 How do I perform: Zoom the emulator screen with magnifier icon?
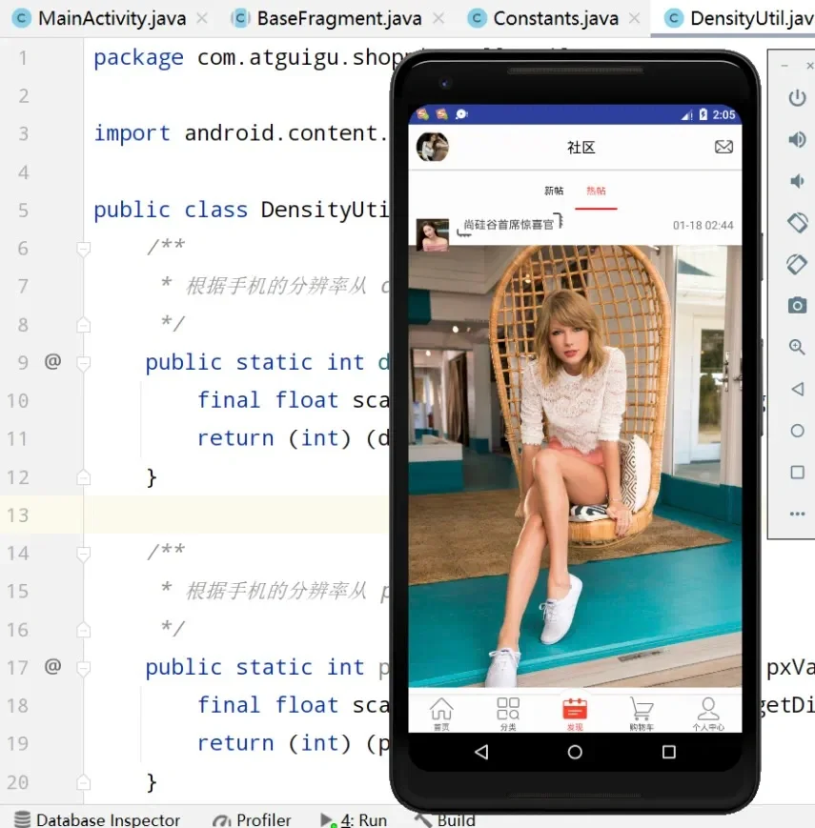[797, 347]
